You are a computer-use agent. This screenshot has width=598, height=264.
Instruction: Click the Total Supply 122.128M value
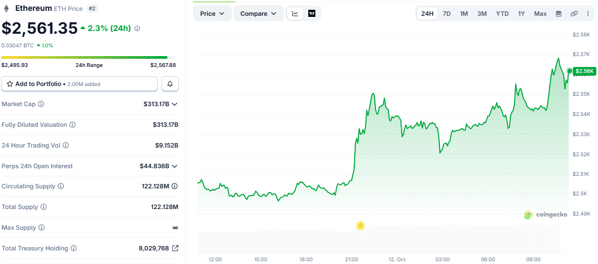164,207
